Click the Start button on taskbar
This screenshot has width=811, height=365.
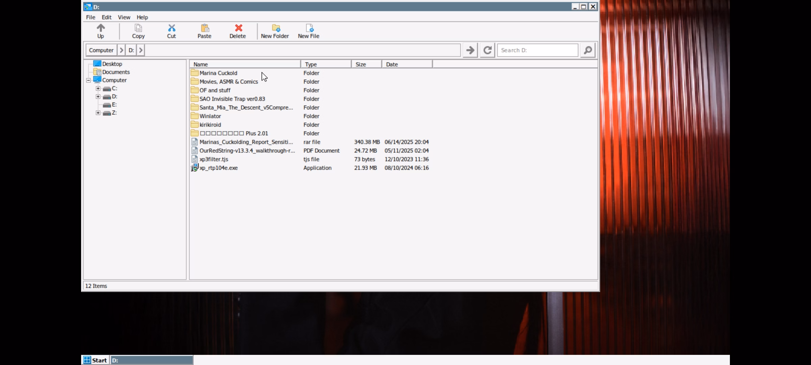pos(96,360)
